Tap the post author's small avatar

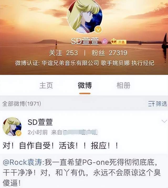pos(12,127)
